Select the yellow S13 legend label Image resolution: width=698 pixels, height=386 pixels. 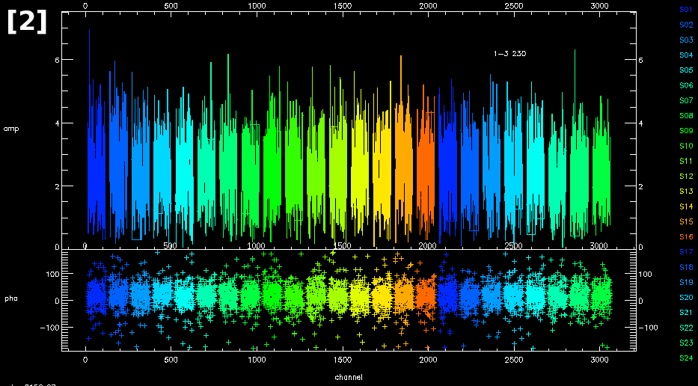[x=685, y=192]
